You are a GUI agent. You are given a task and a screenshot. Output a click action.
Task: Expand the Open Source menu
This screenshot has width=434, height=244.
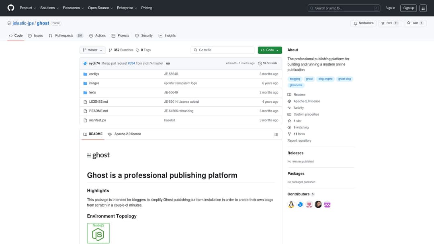(x=100, y=8)
